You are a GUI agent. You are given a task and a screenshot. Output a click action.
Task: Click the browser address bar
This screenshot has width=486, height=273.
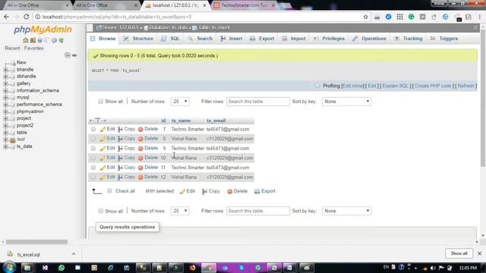click(198, 17)
